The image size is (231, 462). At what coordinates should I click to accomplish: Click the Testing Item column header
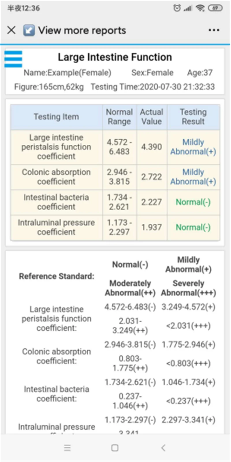[56, 117]
